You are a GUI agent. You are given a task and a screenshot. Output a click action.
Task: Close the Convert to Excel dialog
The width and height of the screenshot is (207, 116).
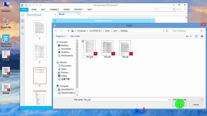coord(152,21)
